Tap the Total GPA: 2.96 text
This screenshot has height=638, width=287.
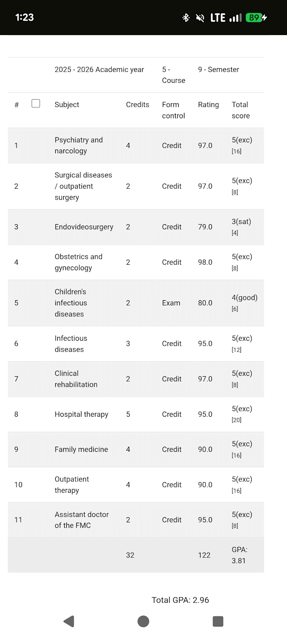[x=180, y=600]
